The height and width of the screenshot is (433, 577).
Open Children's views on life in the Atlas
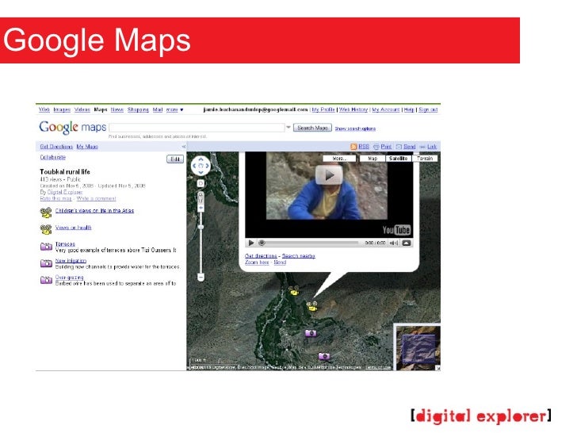[94, 211]
